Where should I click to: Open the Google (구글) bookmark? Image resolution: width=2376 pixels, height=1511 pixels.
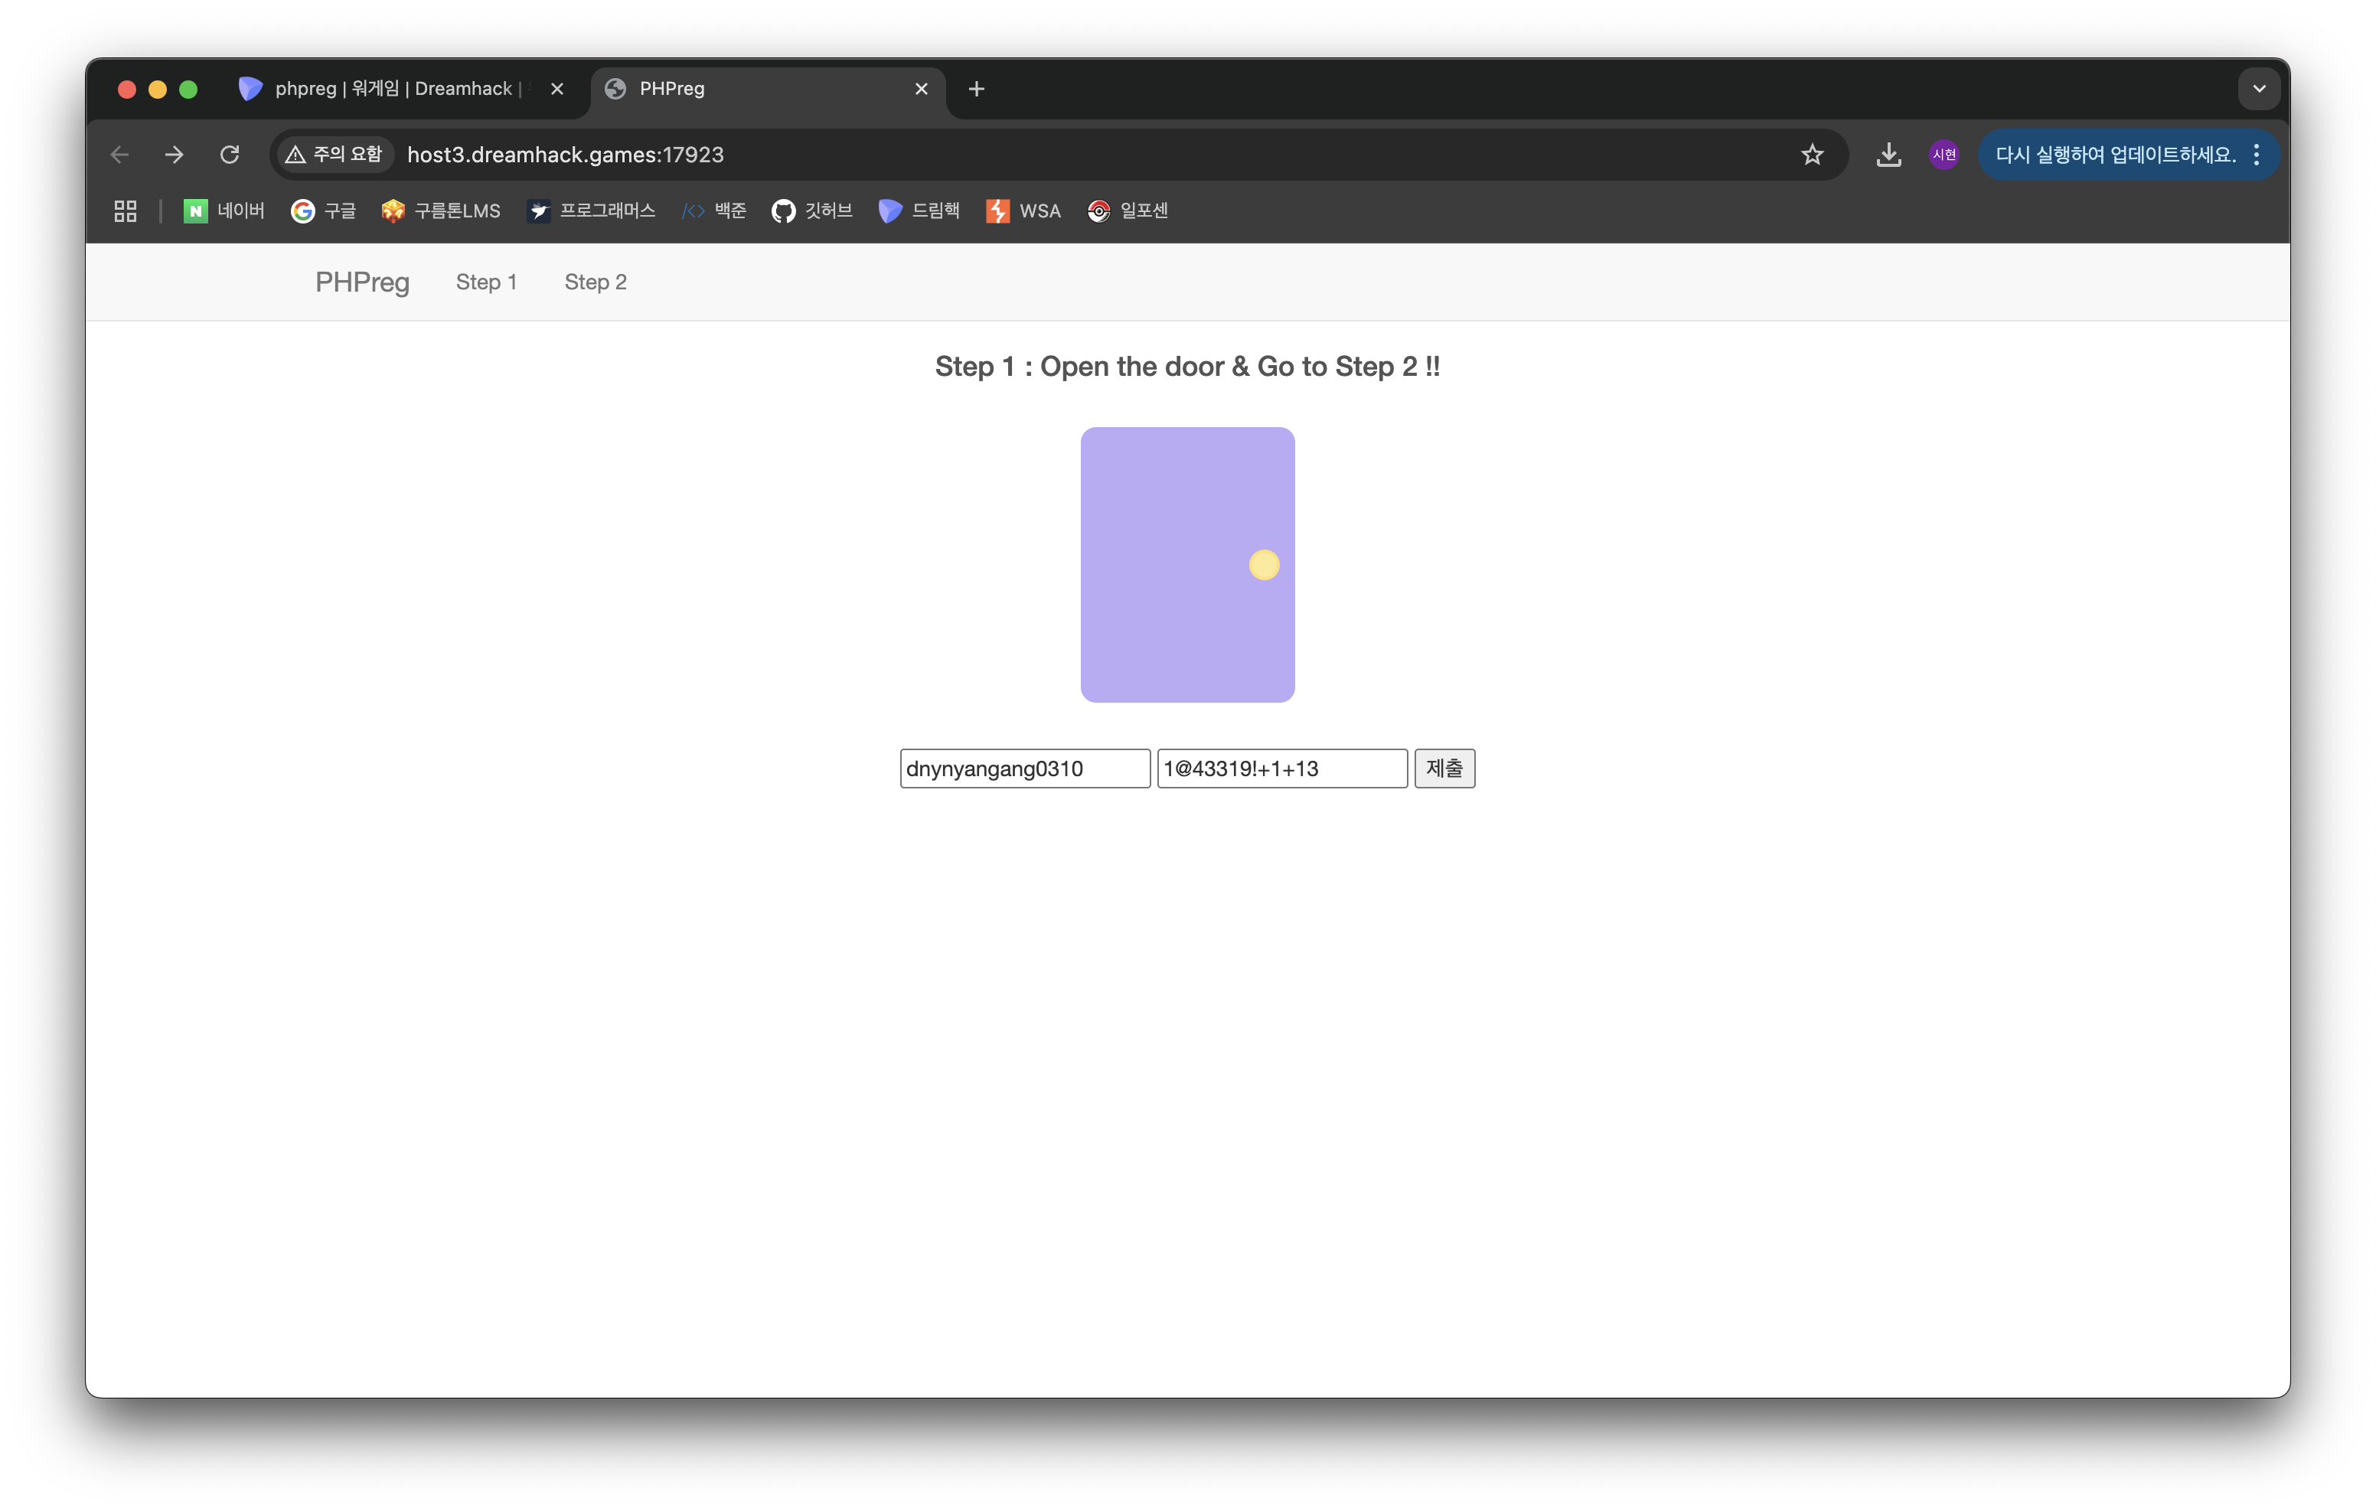[x=323, y=211]
